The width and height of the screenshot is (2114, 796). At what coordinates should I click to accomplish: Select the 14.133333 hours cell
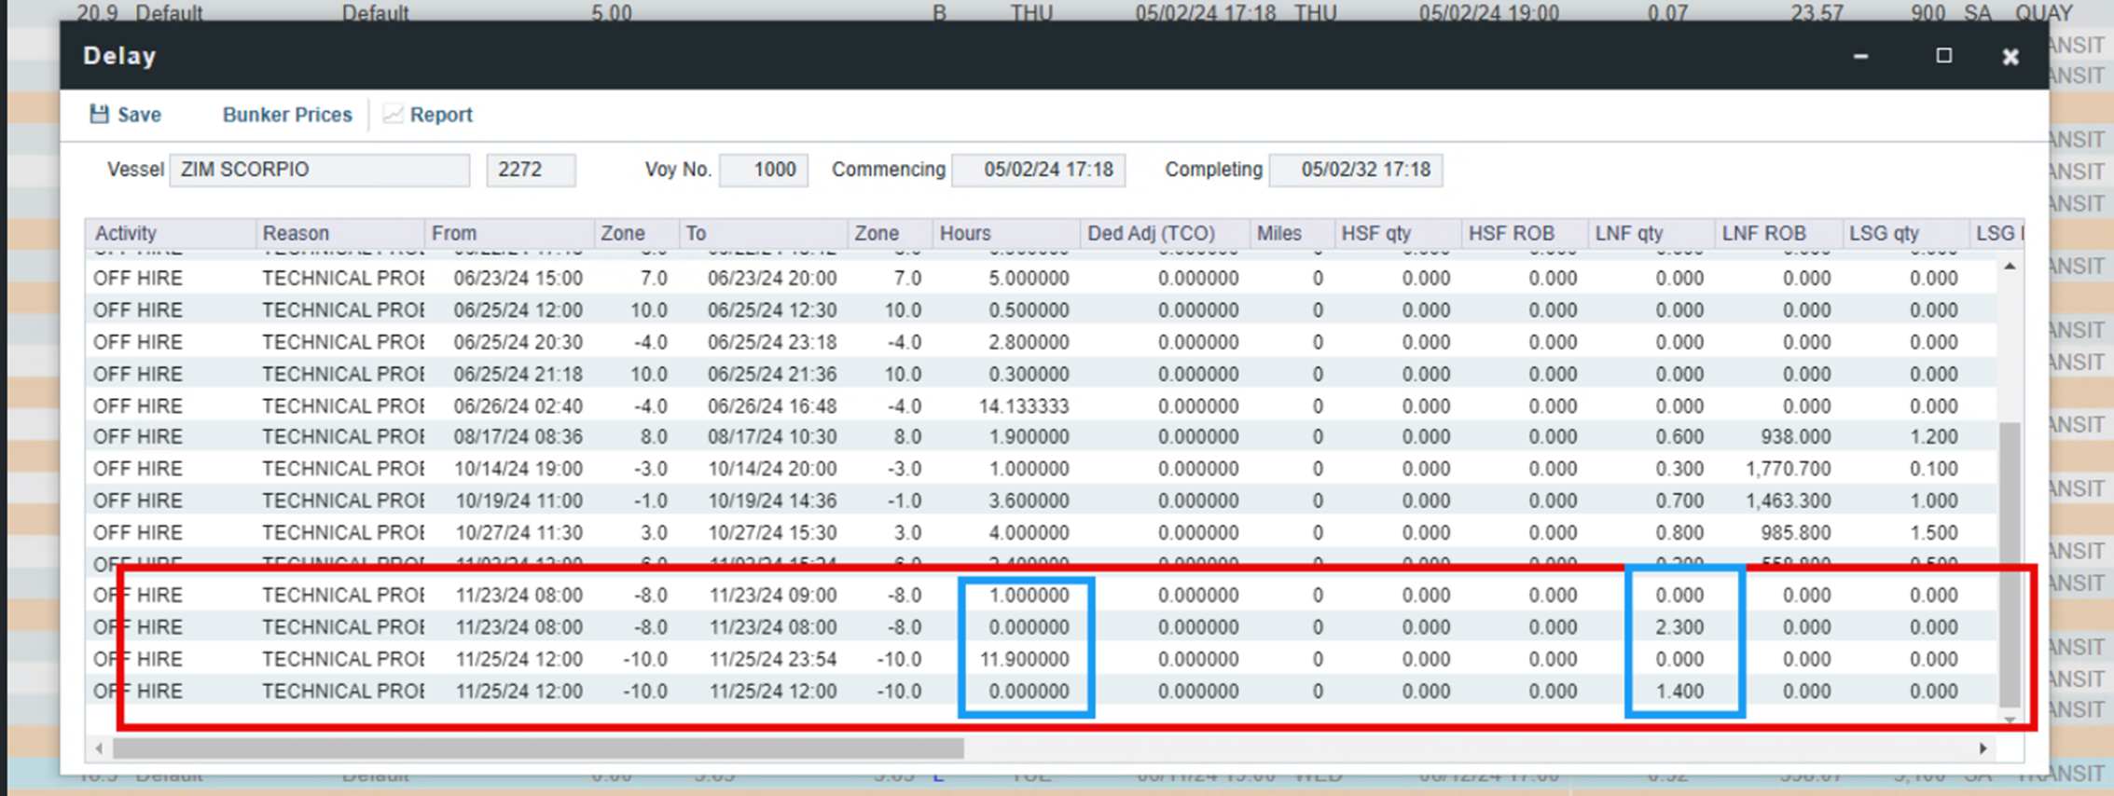1023,406
